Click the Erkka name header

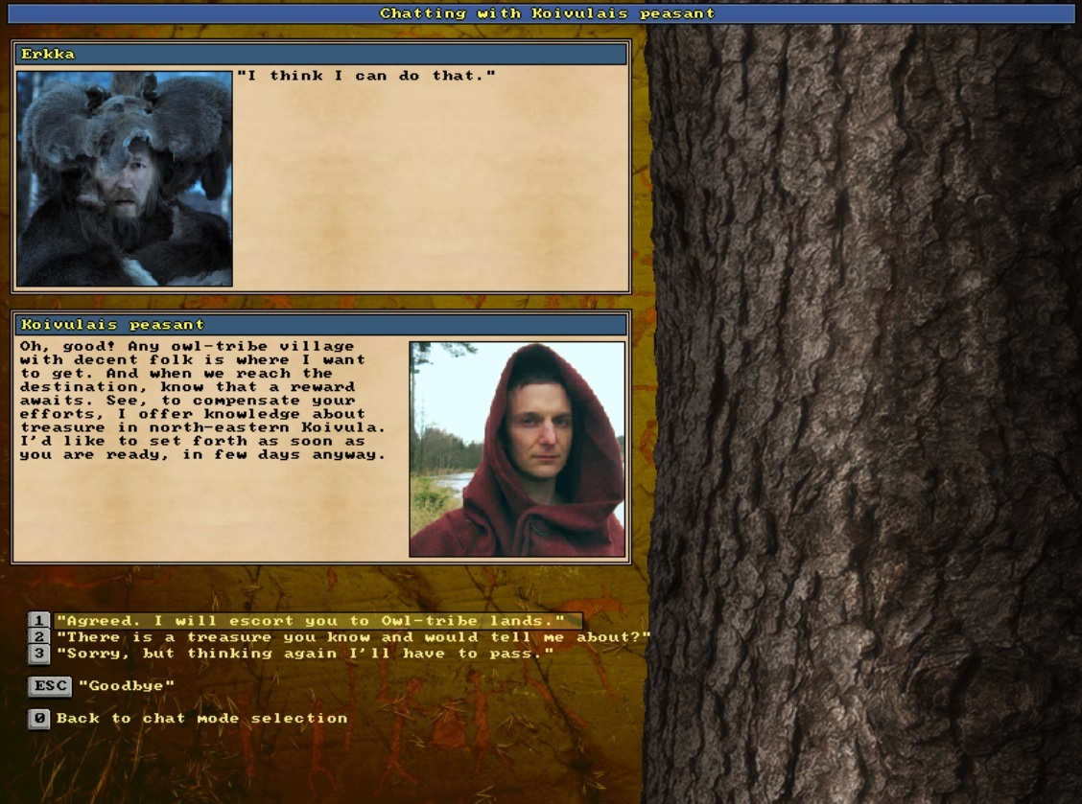pos(321,54)
